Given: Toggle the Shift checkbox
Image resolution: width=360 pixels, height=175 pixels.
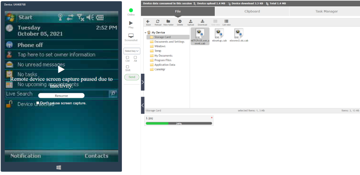Looking at the screenshot, I should tap(128, 67).
